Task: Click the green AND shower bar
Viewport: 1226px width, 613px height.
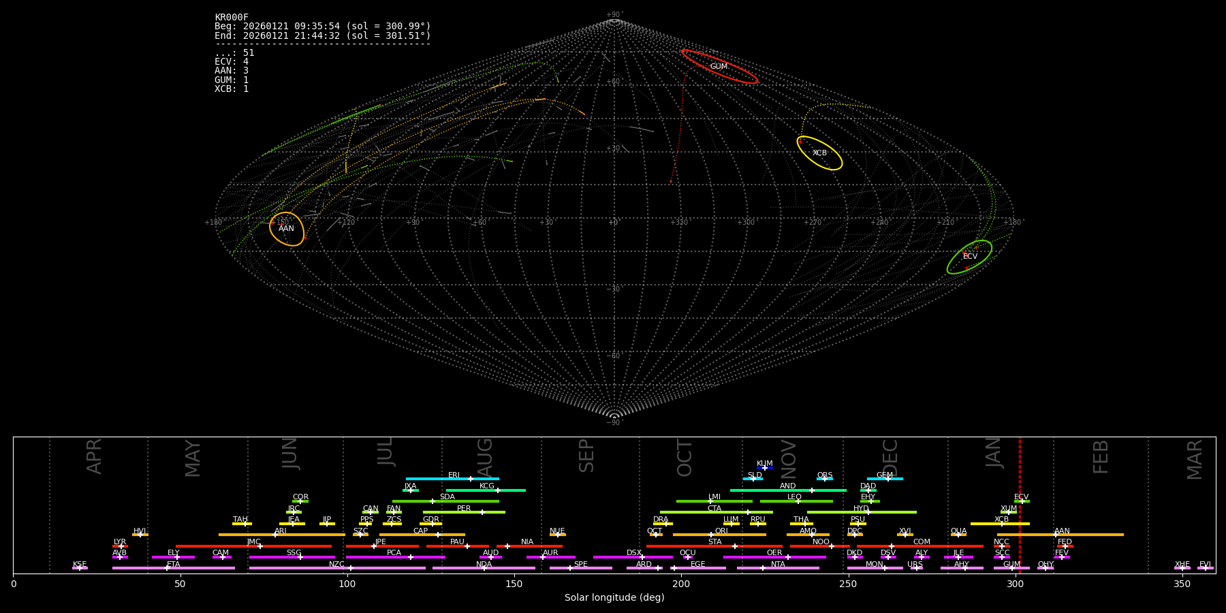Action: coord(788,490)
